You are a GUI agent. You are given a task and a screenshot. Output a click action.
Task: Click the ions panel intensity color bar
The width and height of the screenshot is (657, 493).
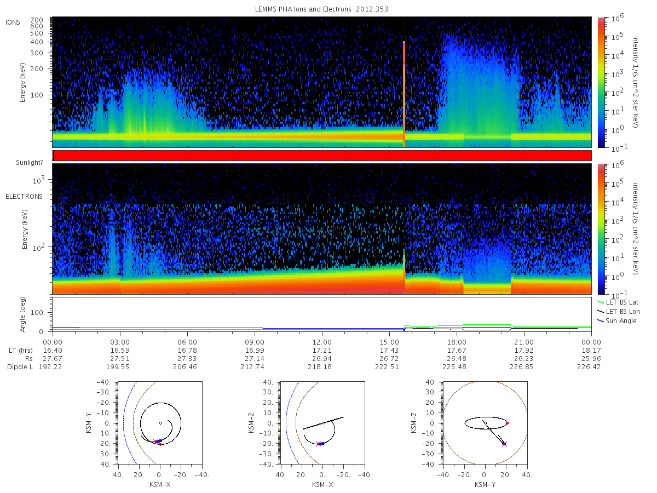(x=601, y=82)
